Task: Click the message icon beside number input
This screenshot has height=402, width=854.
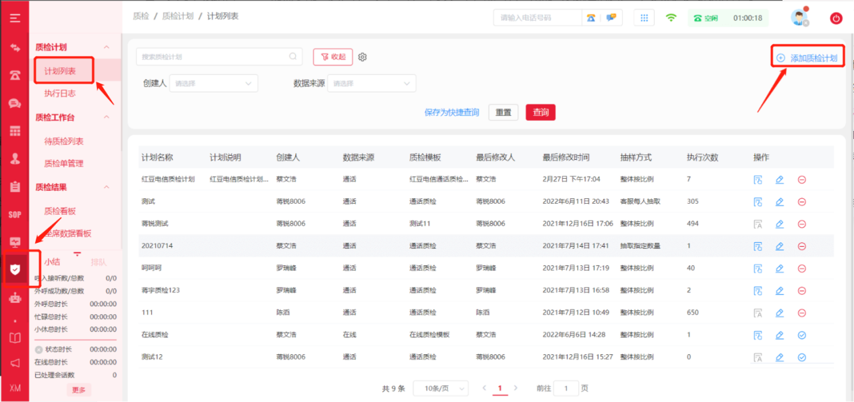Action: [611, 18]
